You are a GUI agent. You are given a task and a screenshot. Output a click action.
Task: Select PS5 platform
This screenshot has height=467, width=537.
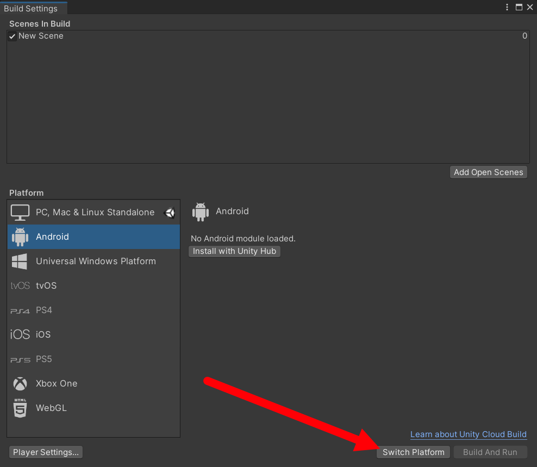coord(93,359)
